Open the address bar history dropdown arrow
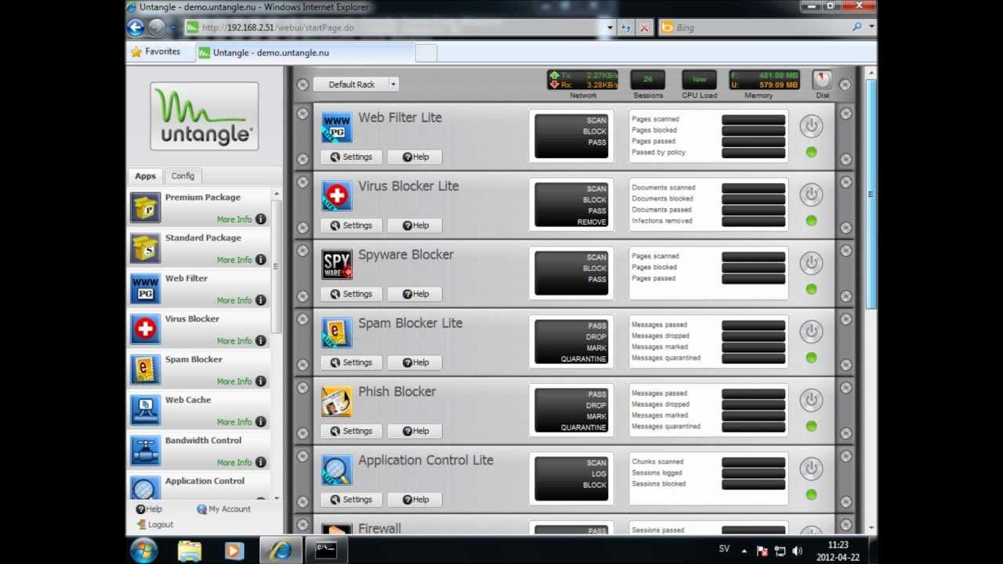 click(x=610, y=27)
